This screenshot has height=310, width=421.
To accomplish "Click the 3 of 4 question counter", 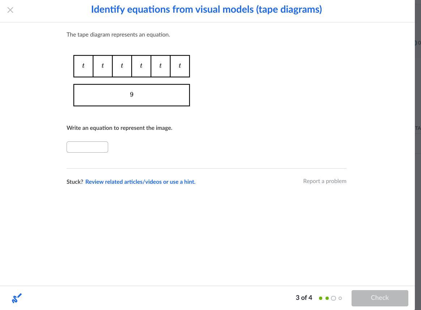I will pyautogui.click(x=304, y=298).
